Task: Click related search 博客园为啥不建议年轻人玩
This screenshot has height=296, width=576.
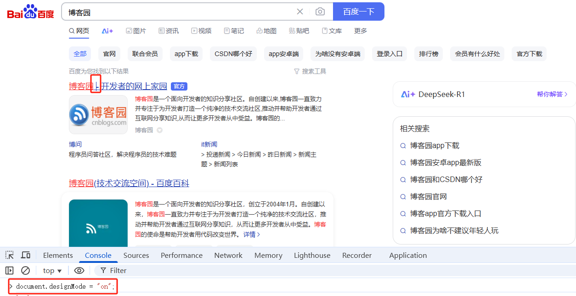Action: coord(454,231)
